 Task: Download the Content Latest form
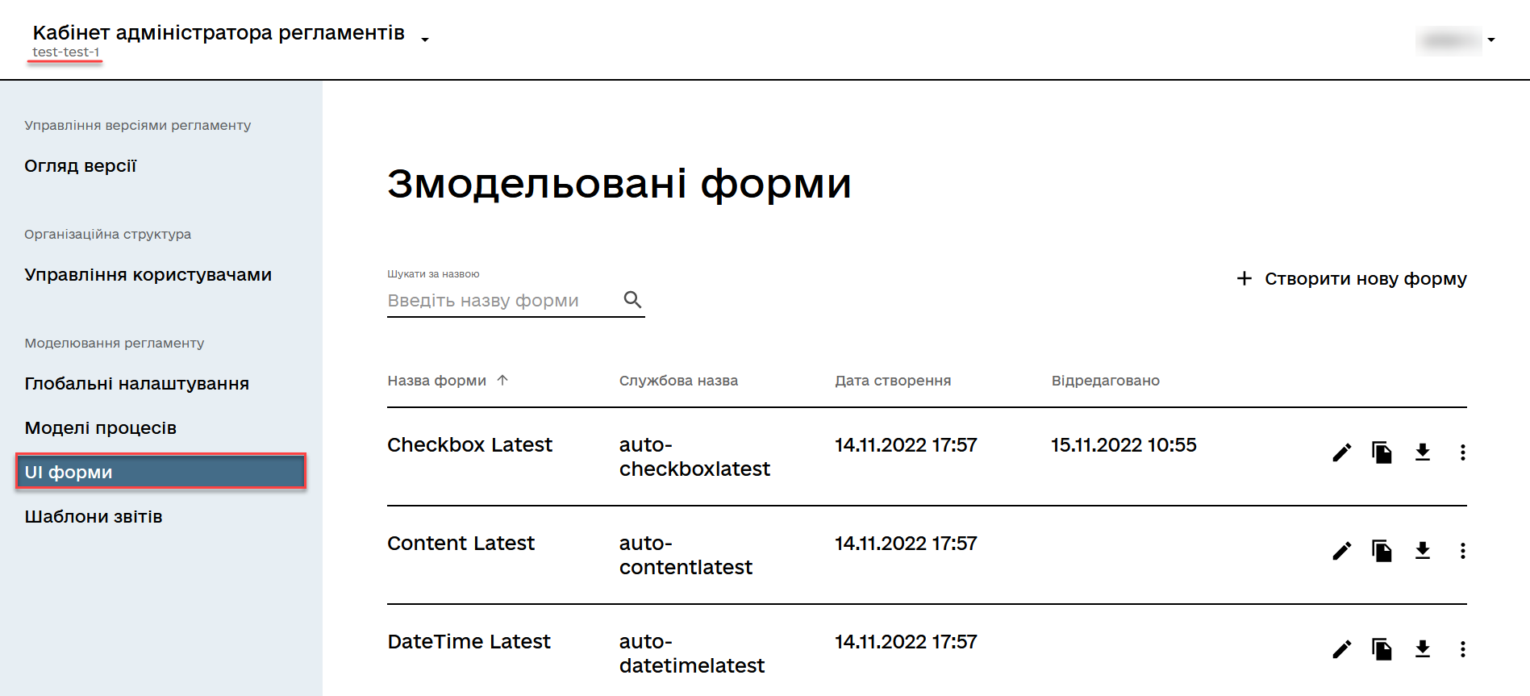coord(1423,551)
